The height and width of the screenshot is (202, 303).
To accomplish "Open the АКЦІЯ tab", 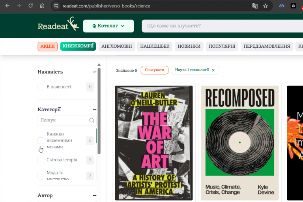I will click(x=47, y=47).
